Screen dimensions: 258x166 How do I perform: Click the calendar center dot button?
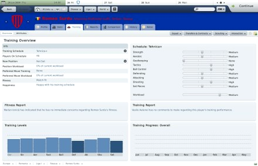pyautogui.click(x=221, y=3)
